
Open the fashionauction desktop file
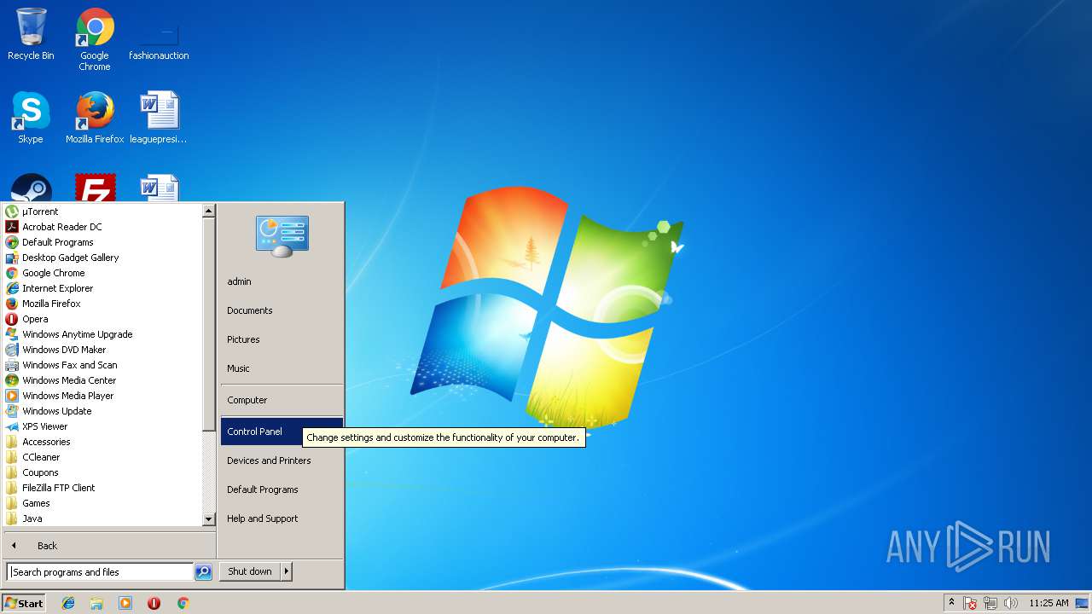click(x=159, y=39)
